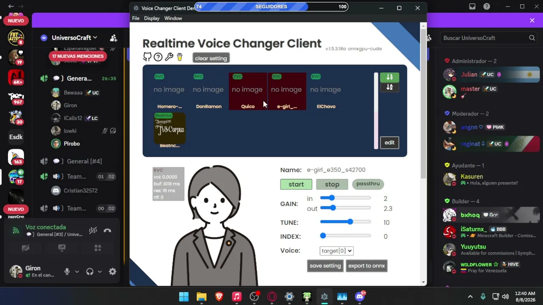This screenshot has width=543, height=305.
Task: Select the Beatrice JVS Corpus slot
Action: 169,130
